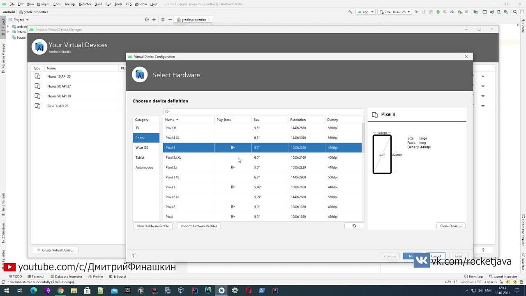Click the Search Everywhere magnifier icon
This screenshot has width=526, height=296.
(x=515, y=12)
